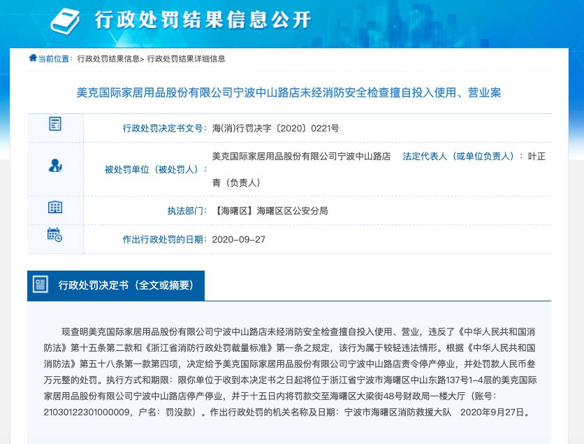This screenshot has width=584, height=444.
Task: Click the decision paragraph starting 现查明美克国际
Action: click(290, 372)
